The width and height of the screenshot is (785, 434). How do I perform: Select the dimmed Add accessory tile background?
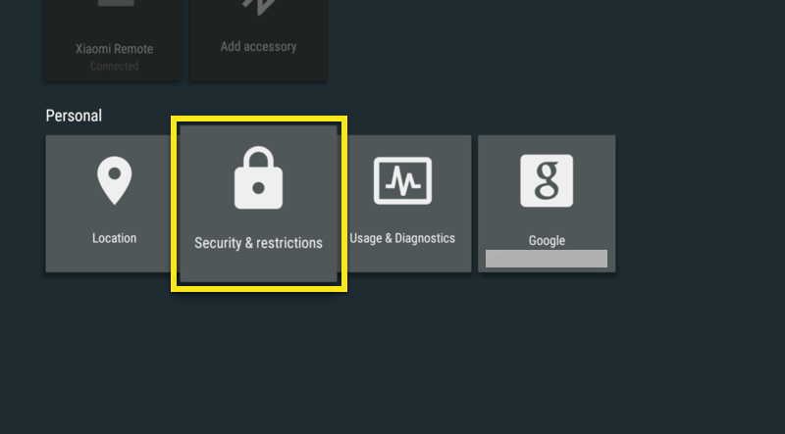click(x=258, y=40)
